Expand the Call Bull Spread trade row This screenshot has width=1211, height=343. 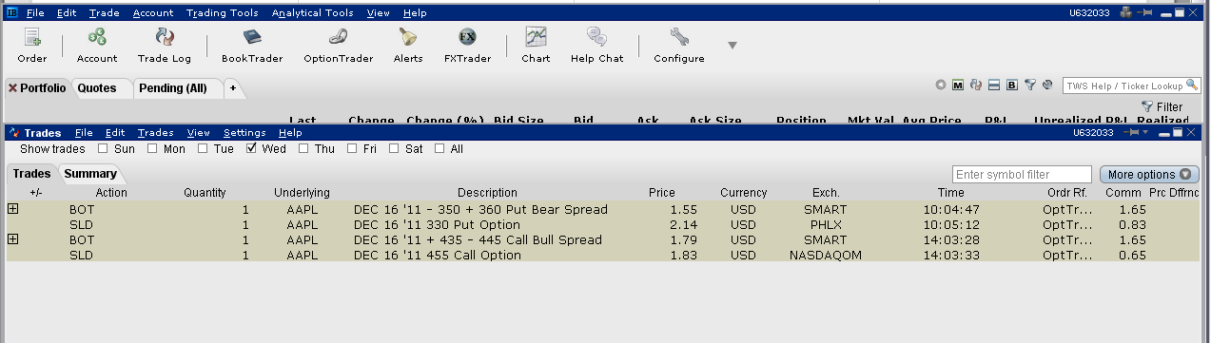click(x=13, y=239)
